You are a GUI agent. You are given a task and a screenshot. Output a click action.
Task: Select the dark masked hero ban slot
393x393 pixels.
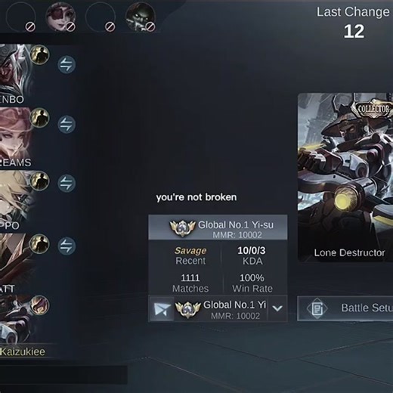pyautogui.click(x=141, y=17)
